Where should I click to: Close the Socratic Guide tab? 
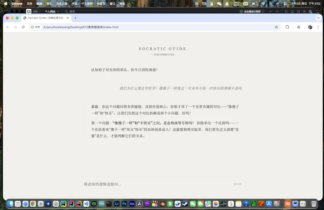coord(68,18)
